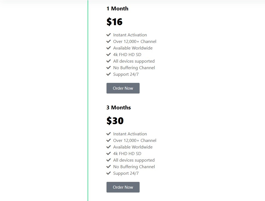Click the Support 24/7 checkmark in 3 Months plan

(109, 173)
